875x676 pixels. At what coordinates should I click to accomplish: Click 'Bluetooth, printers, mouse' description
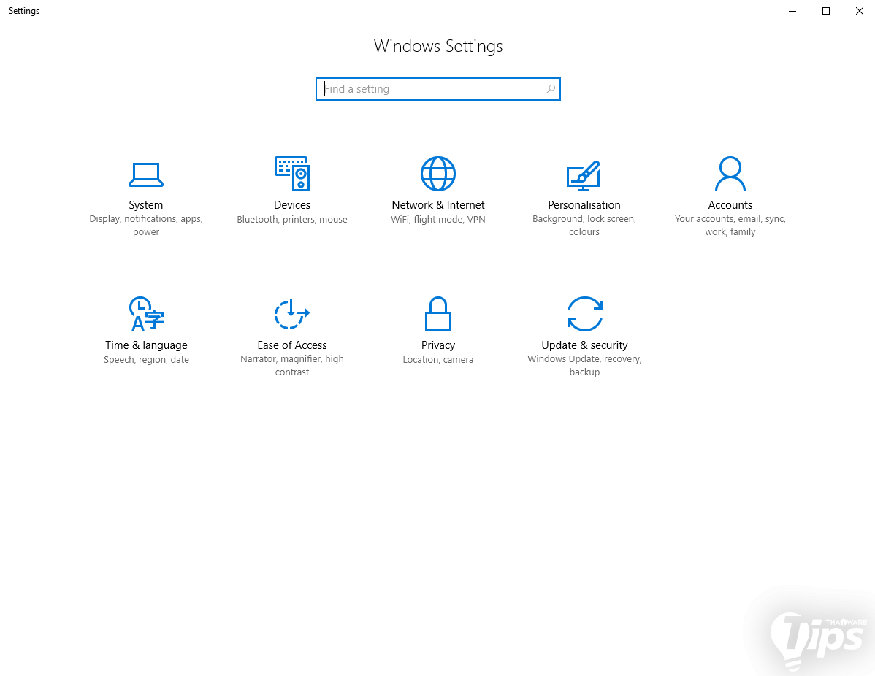coord(292,219)
